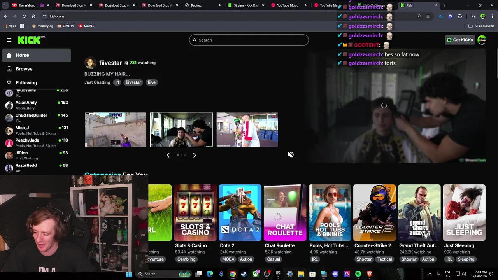Click the Kick logo
Image resolution: width=498 pixels, height=280 pixels.
click(31, 40)
